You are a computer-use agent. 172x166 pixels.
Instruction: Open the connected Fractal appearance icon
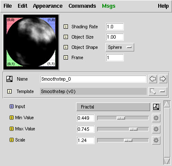click(x=156, y=107)
